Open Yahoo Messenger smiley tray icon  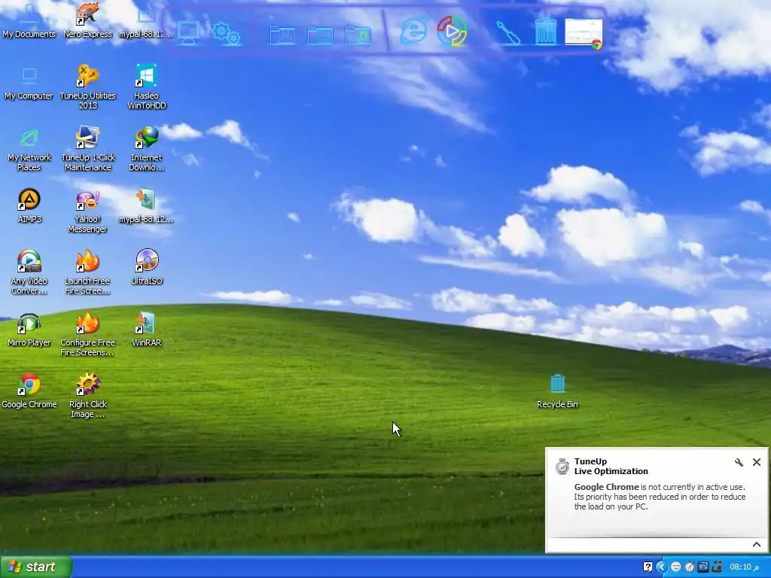click(676, 567)
